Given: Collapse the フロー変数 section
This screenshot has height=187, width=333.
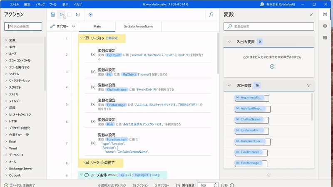Looking at the screenshot, I should point(229,86).
